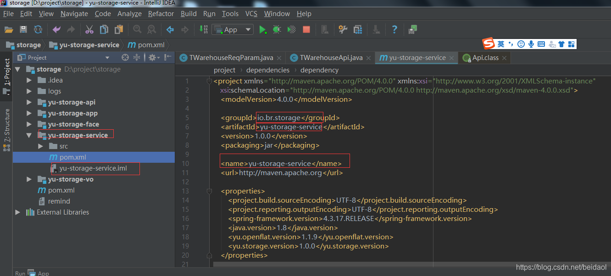This screenshot has width=611, height=276.
Task: Close the yu-storage-service editor tab
Action: pos(451,58)
